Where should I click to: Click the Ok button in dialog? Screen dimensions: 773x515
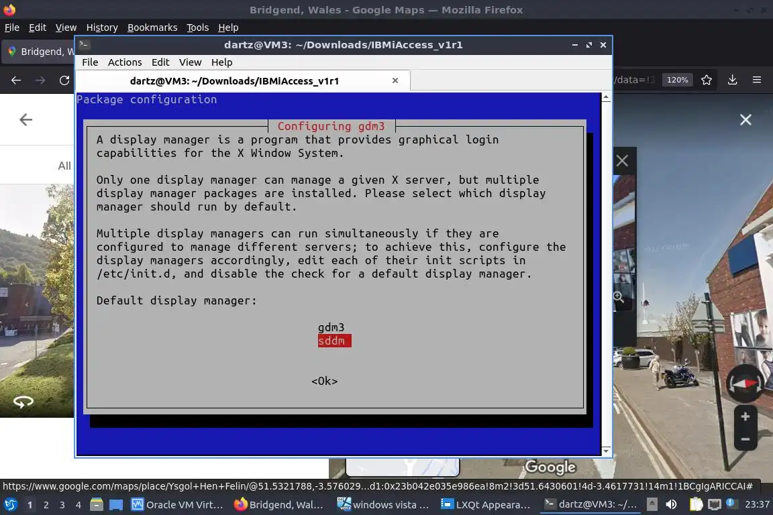point(324,381)
